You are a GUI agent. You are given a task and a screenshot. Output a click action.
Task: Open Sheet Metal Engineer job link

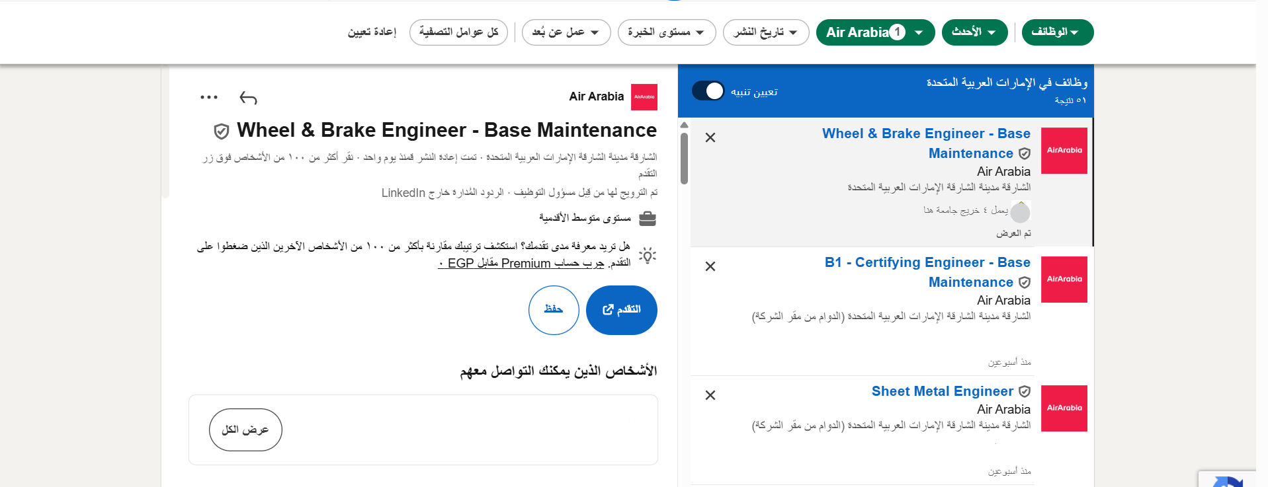coord(942,391)
